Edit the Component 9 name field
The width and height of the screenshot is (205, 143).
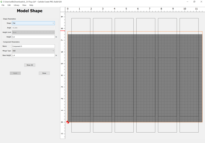33,46
